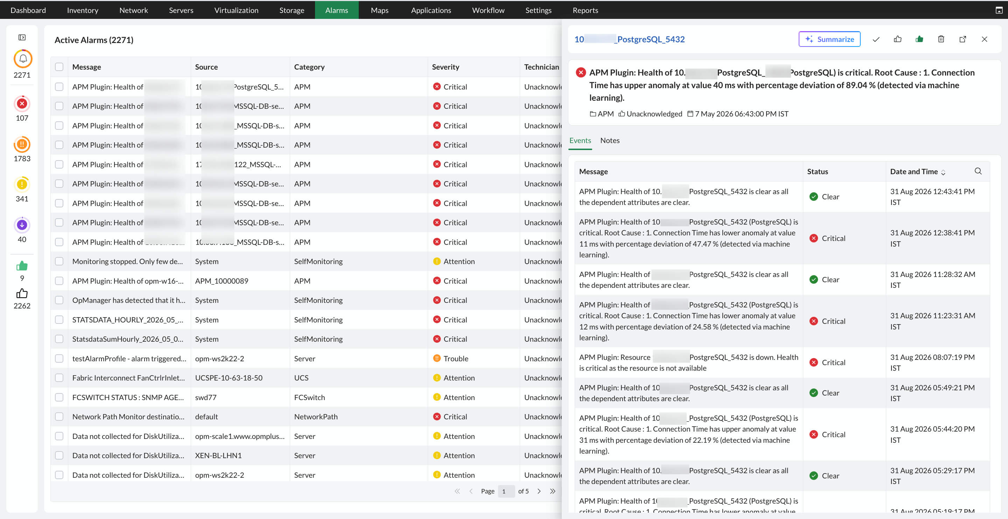This screenshot has height=519, width=1008.
Task: Click the Summarize button
Action: click(829, 39)
